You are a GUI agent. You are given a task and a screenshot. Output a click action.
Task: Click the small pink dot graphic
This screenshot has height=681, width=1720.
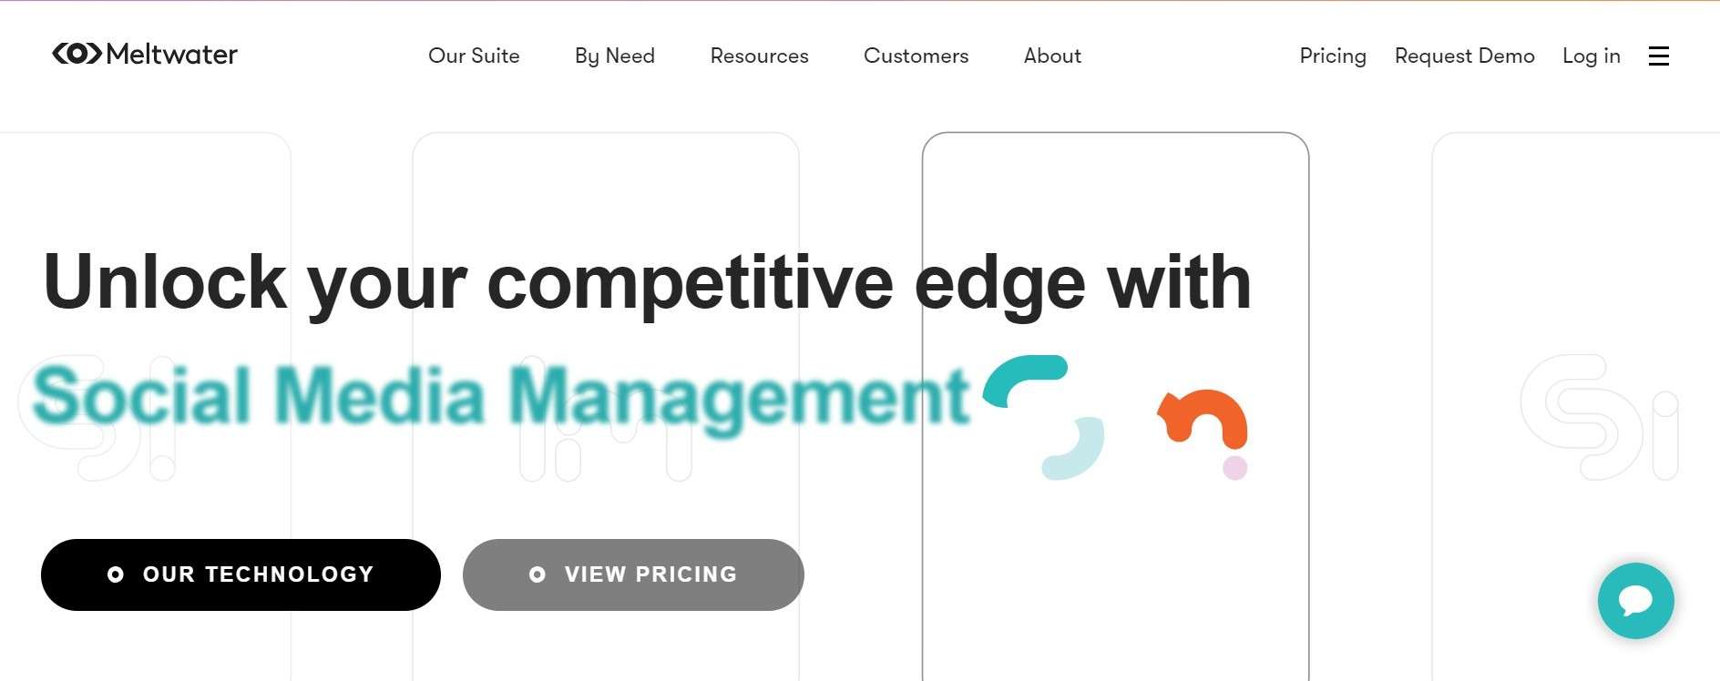click(1234, 468)
